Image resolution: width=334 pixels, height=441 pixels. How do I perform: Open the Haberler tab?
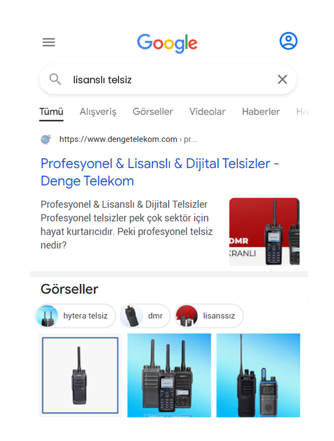261,112
